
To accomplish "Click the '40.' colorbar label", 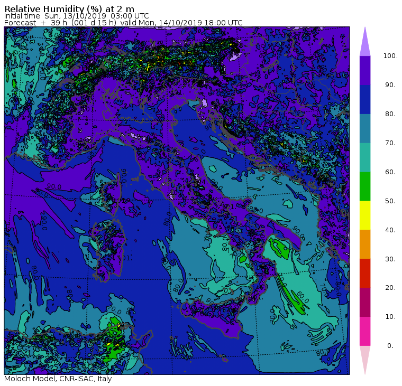I will 390,230.
